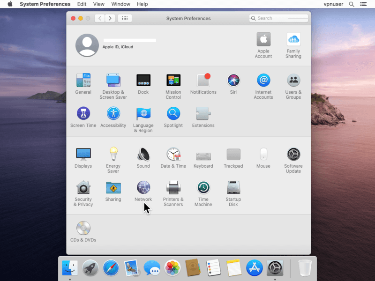The image size is (375, 281).
Task: Open Mission Control settings
Action: (x=173, y=81)
